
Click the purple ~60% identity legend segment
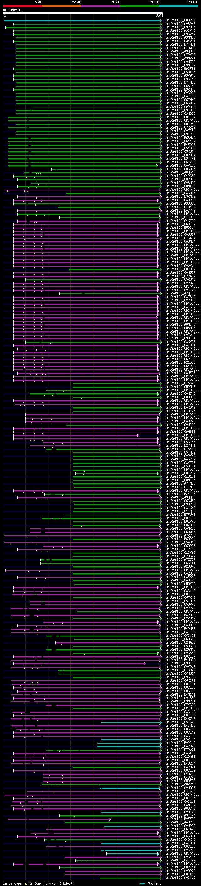(x=101, y=6)
